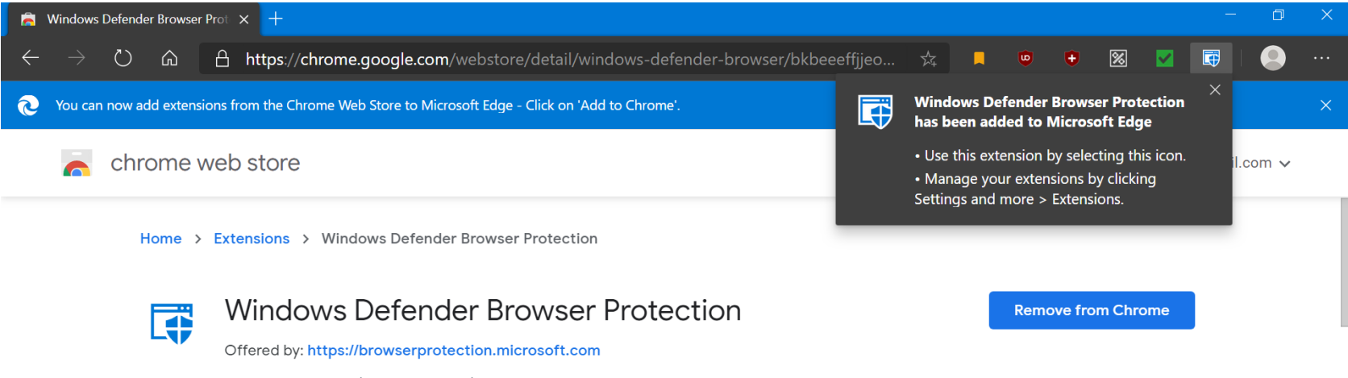
Task: Click the uBlock Origin extension icon
Action: click(1025, 58)
